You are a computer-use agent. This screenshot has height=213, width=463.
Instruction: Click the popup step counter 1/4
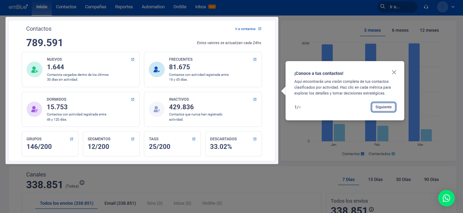click(x=298, y=107)
